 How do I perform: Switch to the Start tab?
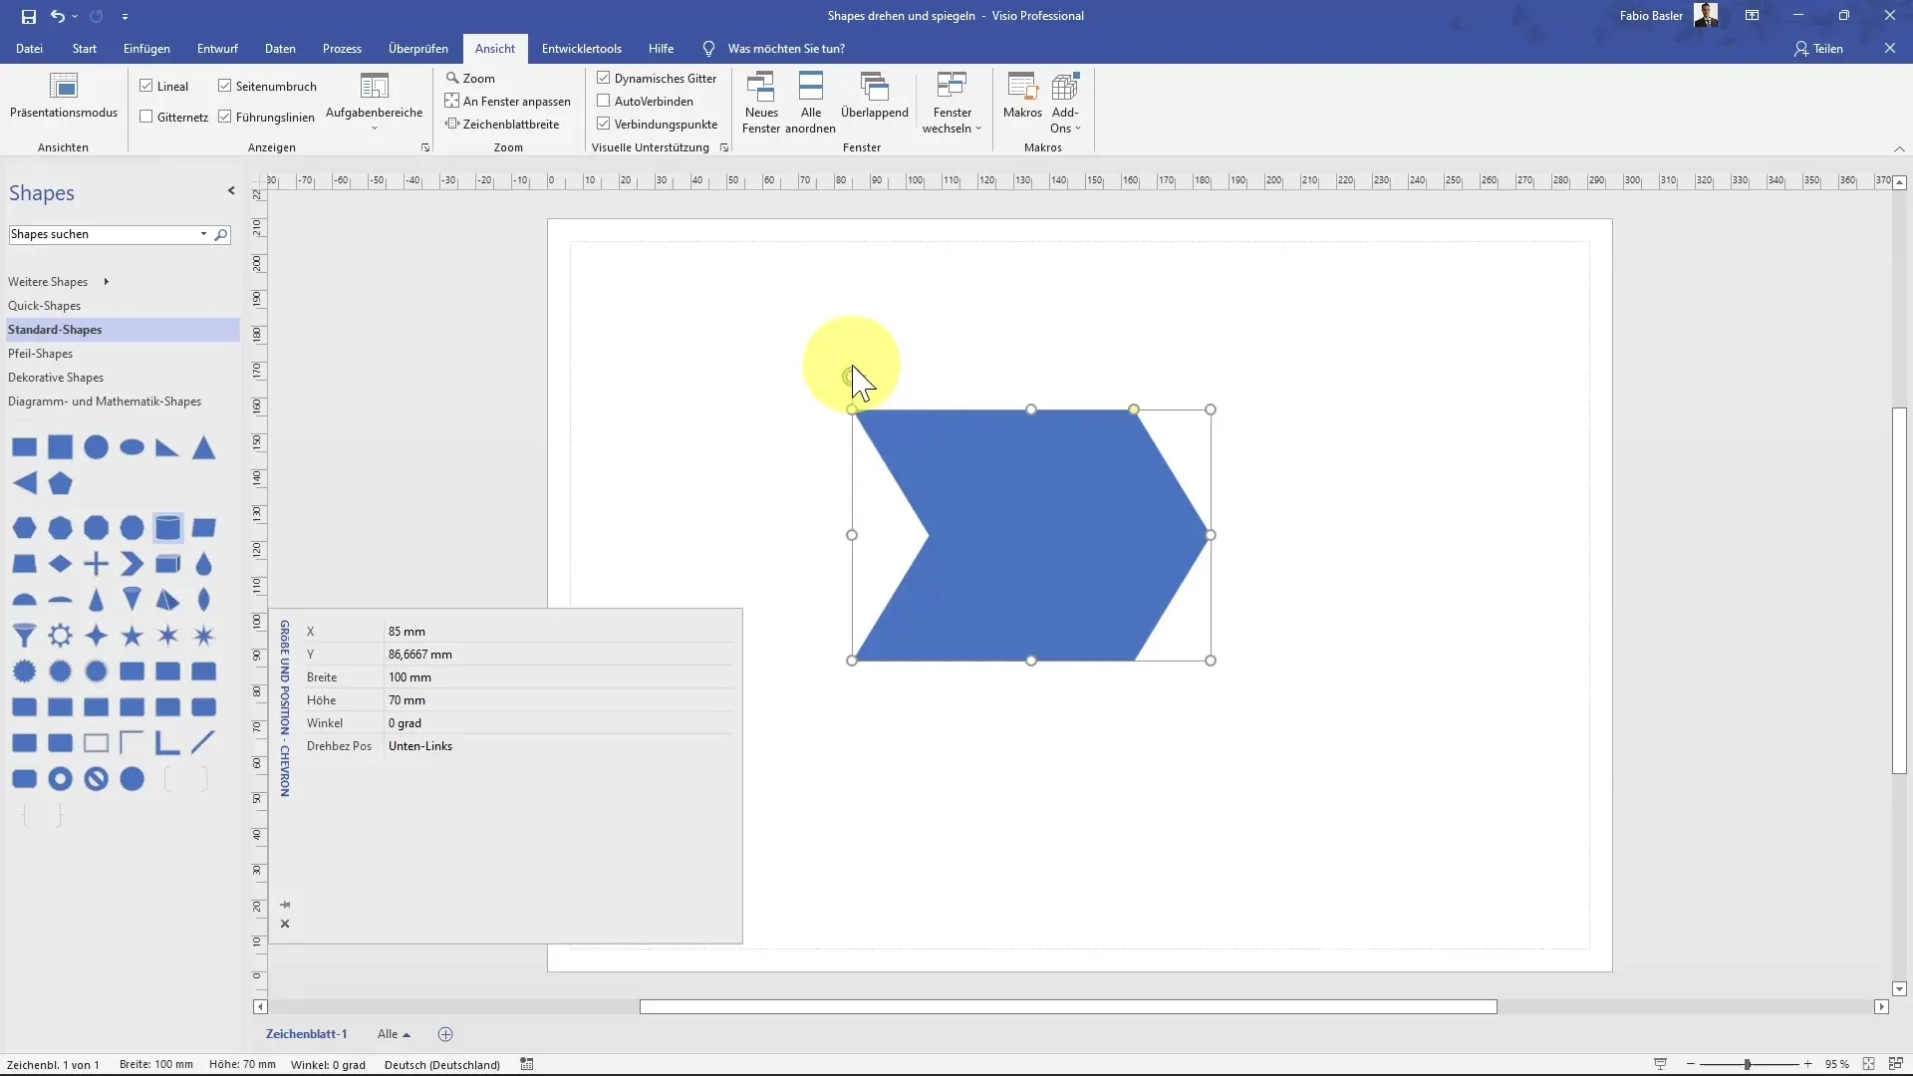click(x=85, y=48)
